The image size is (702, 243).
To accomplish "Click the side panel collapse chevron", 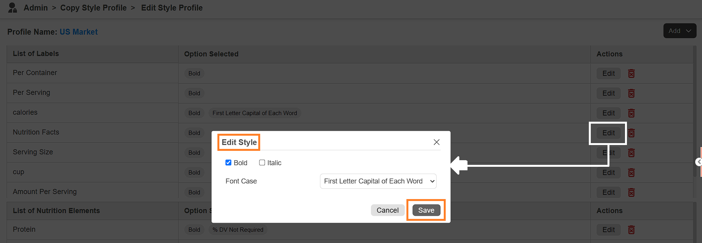I will click(x=699, y=162).
